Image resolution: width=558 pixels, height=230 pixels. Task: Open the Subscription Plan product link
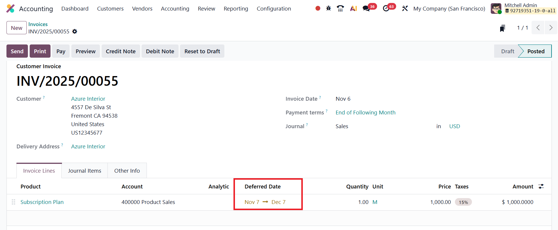click(x=42, y=202)
